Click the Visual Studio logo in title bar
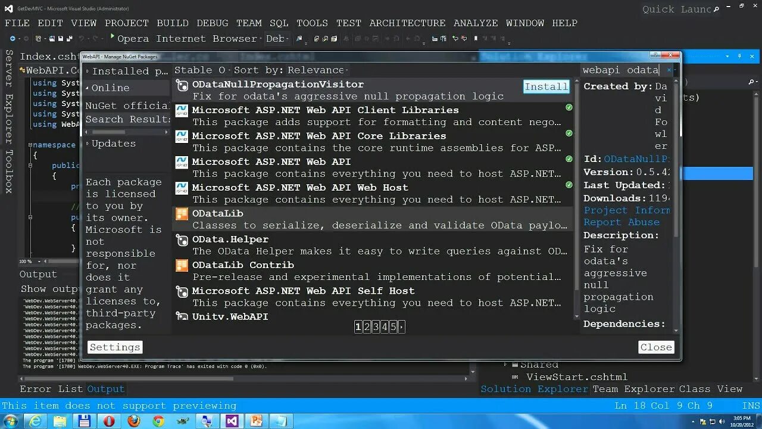The width and height of the screenshot is (762, 429). tap(7, 8)
